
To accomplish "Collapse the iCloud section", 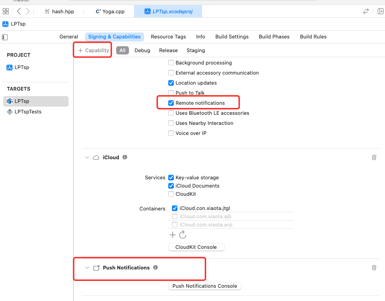I will click(87, 157).
